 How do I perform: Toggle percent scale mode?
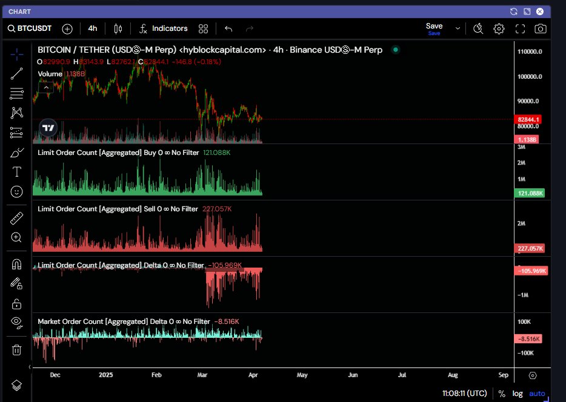pyautogui.click(x=502, y=394)
